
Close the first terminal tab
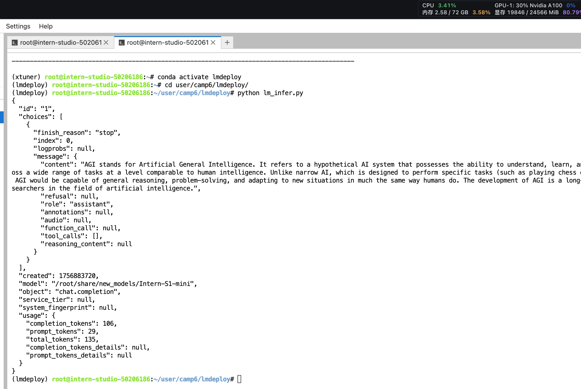tap(106, 42)
